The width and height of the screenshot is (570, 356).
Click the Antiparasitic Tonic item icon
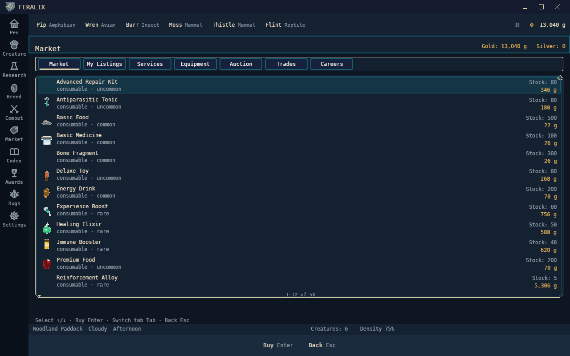click(47, 102)
